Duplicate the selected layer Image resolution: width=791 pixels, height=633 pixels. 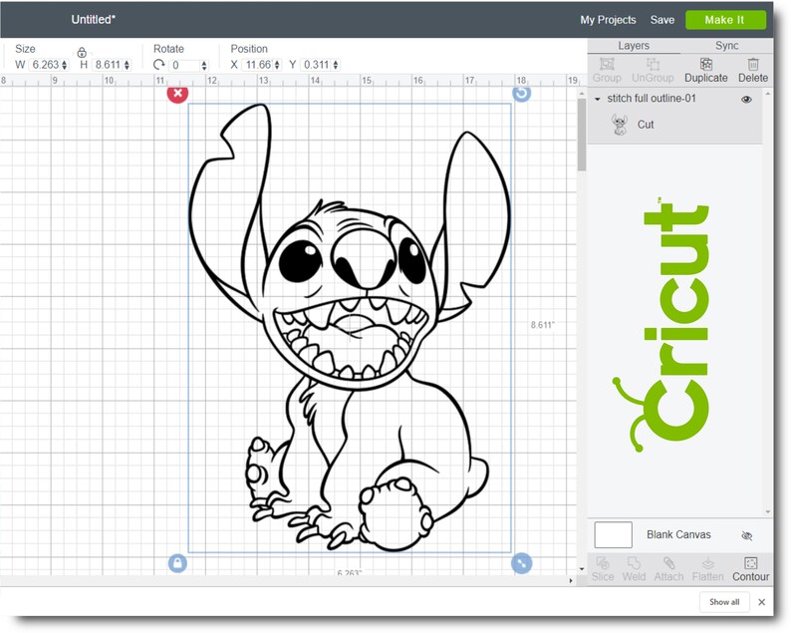tap(705, 70)
